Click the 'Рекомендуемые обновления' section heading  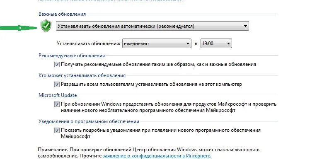point(72,56)
